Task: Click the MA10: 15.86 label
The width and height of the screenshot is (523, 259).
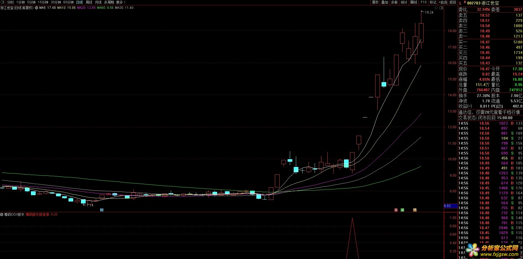Action: 66,8
